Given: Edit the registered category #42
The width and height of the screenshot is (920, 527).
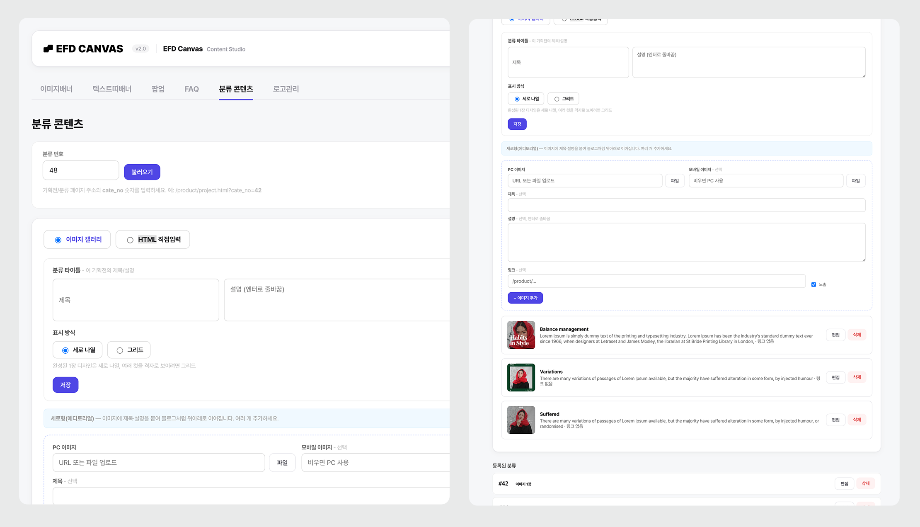Looking at the screenshot, I should [844, 483].
